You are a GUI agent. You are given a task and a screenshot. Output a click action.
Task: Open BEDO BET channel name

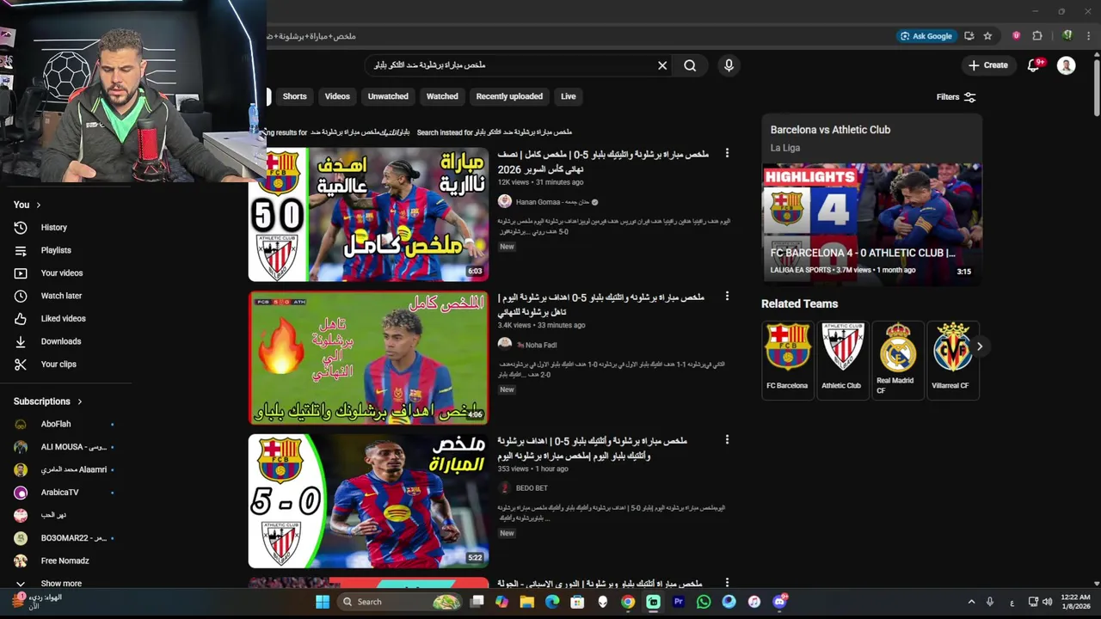point(532,488)
